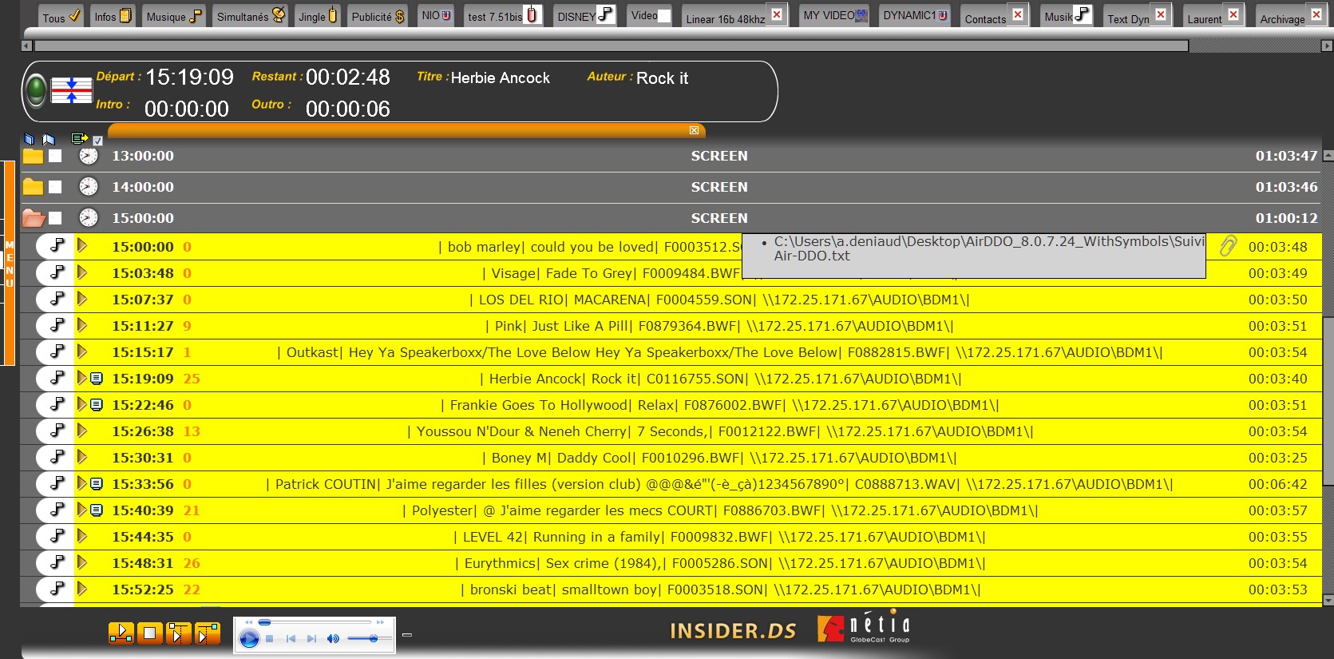The image size is (1334, 659).
Task: Collapse the open 15:00:00 screen folder
Action: [33, 218]
